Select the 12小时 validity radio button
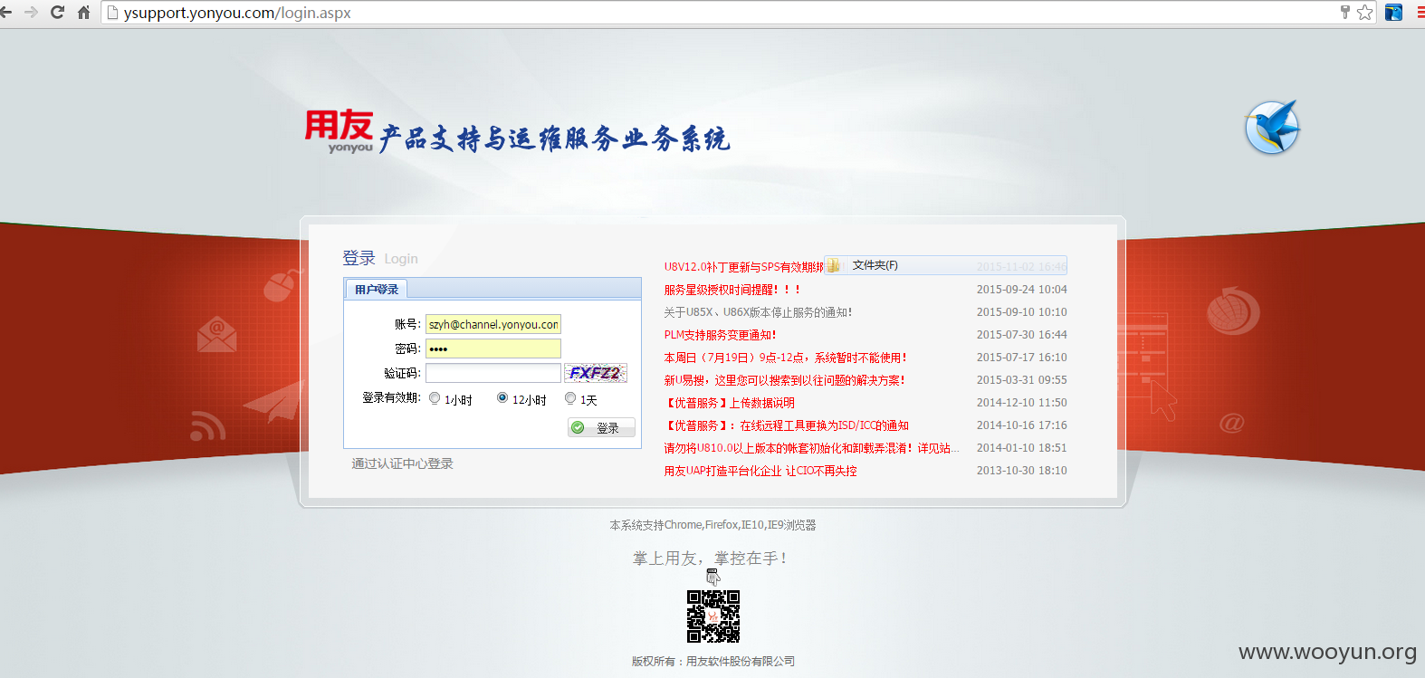This screenshot has width=1425, height=678. point(502,398)
